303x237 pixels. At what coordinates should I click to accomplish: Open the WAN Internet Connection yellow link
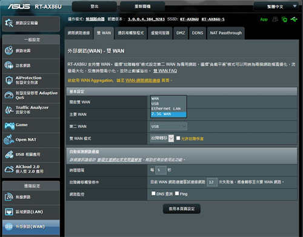[x=142, y=81]
